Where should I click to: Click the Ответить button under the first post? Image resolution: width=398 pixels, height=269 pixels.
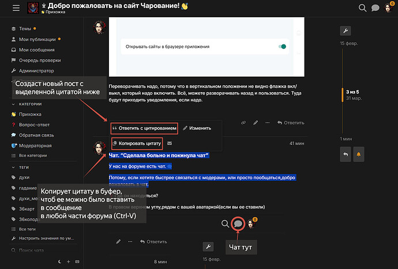[x=291, y=123]
